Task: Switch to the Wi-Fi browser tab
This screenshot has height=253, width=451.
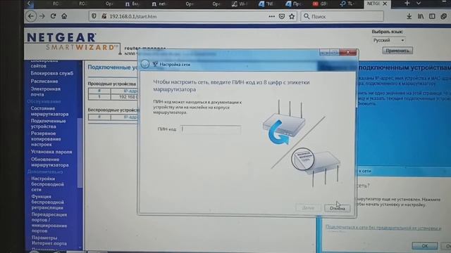Action: click(x=240, y=4)
